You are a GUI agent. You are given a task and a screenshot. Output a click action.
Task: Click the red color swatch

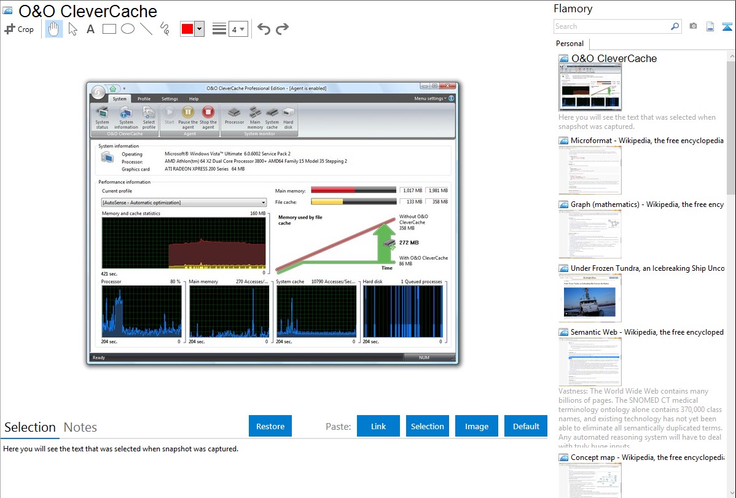[x=187, y=29]
